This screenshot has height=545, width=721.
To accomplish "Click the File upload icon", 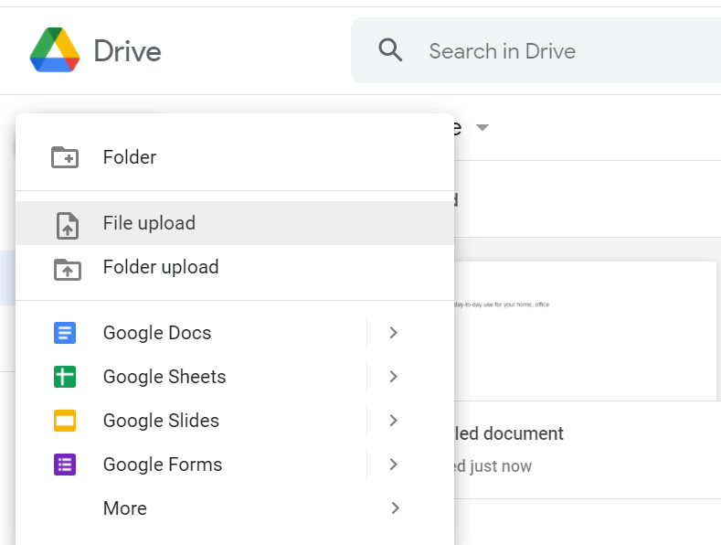I will 68,226.
